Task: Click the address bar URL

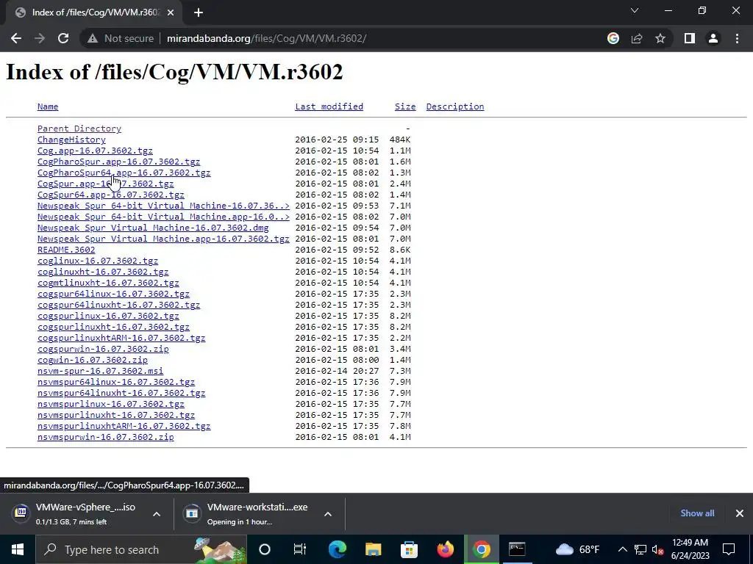Action: tap(266, 38)
